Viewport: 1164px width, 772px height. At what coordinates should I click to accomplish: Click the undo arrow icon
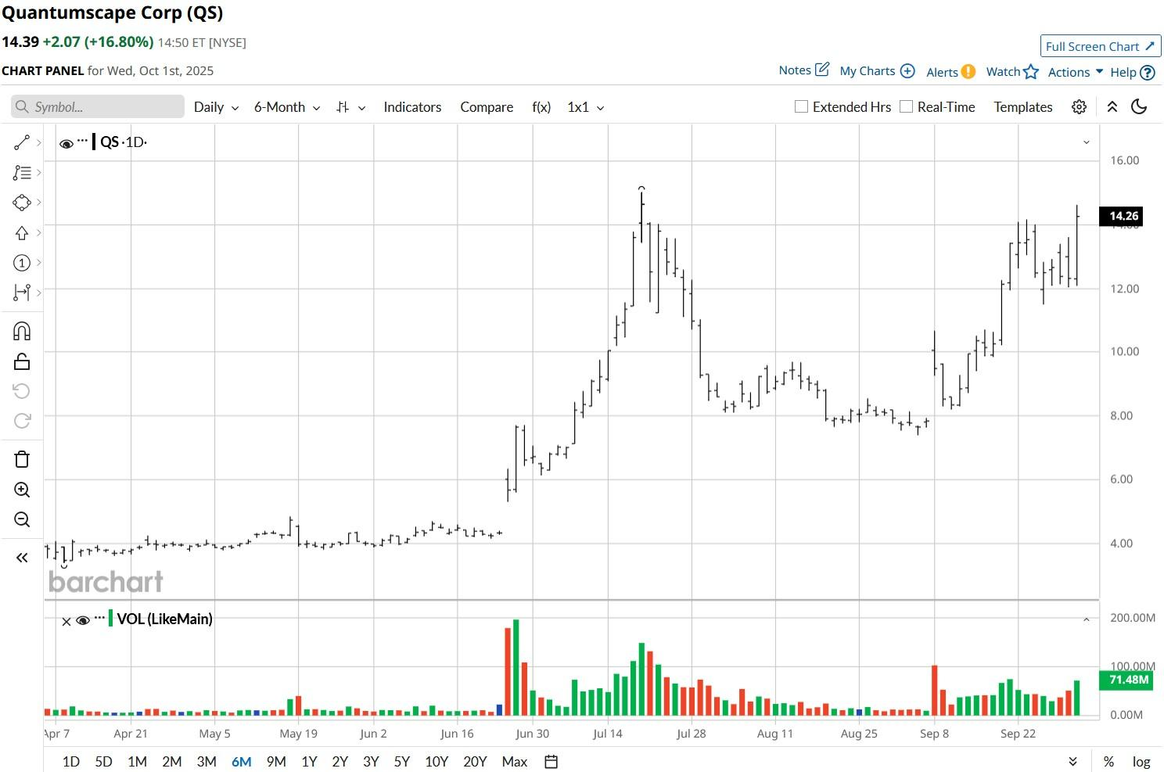point(22,391)
